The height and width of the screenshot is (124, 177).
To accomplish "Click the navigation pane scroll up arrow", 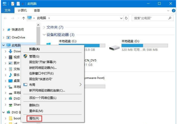I will (38, 25).
